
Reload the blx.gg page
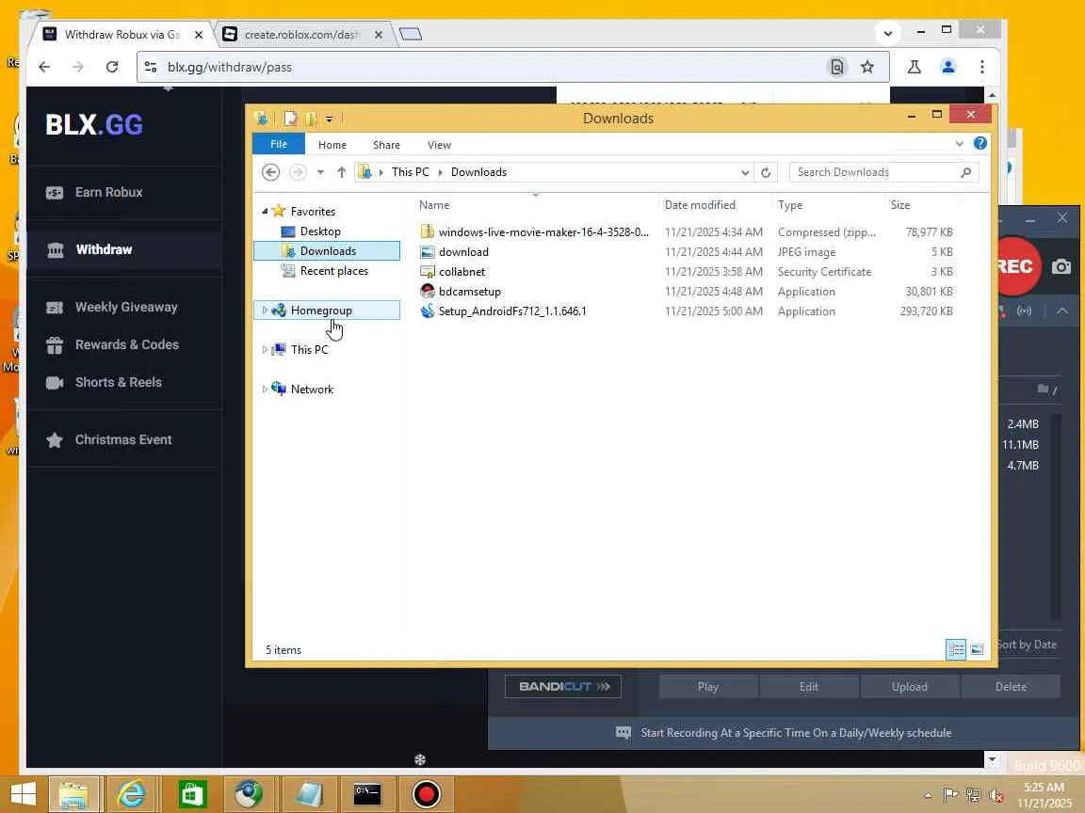click(111, 67)
